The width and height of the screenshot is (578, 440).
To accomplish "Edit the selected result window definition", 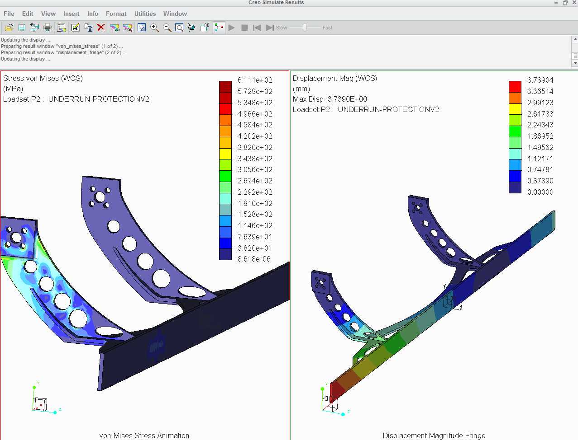I will pos(75,28).
